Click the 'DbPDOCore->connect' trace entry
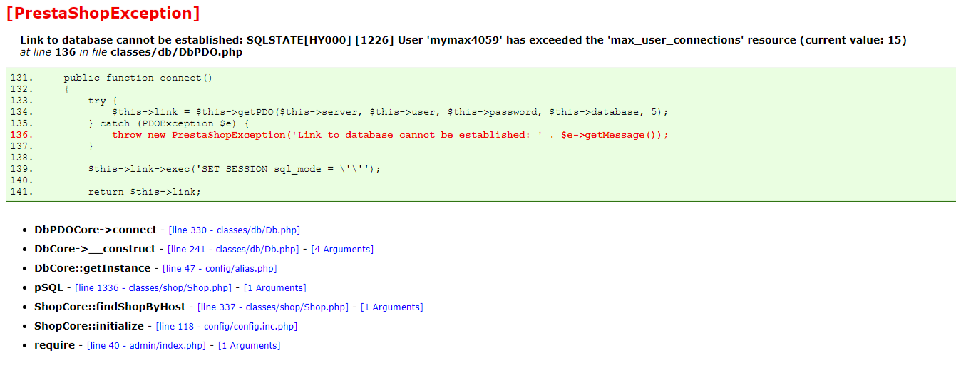This screenshot has width=956, height=383. coord(96,230)
